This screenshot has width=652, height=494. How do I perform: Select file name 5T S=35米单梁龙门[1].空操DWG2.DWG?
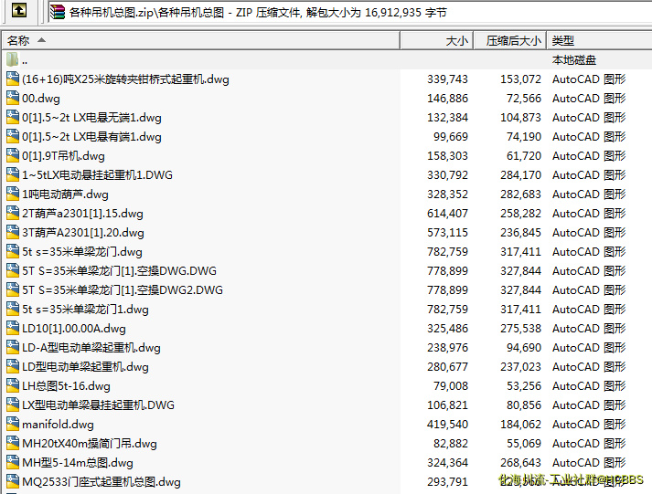123,290
